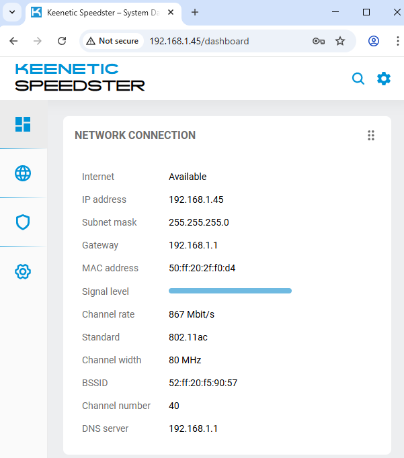
Task: Click the Keenetic Speedster logo
Action: (79, 77)
